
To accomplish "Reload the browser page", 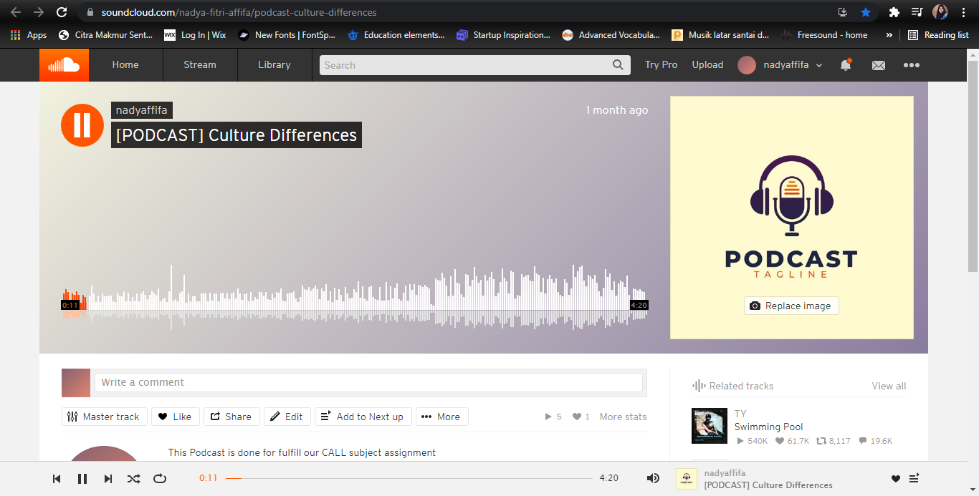I will [62, 12].
